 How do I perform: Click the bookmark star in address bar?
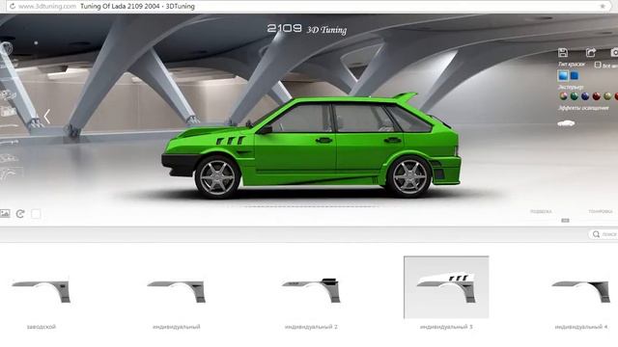pyautogui.click(x=603, y=7)
